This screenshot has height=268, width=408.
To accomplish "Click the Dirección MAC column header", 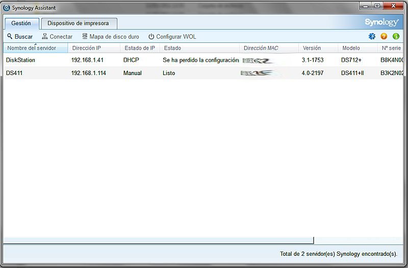I will 269,48.
